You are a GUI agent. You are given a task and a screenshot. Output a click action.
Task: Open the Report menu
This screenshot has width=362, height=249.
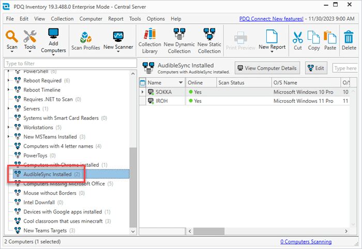[116, 19]
